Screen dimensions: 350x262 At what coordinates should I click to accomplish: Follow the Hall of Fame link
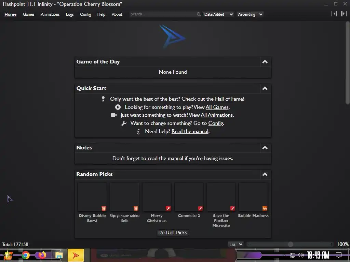pyautogui.click(x=229, y=99)
